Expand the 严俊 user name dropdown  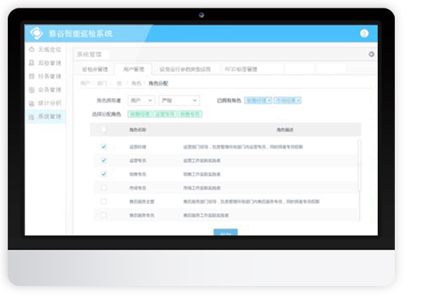pyautogui.click(x=179, y=100)
